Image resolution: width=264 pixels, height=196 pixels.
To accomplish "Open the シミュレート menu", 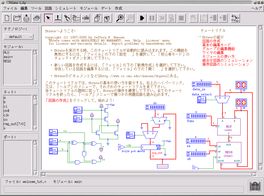I will click(66, 8).
